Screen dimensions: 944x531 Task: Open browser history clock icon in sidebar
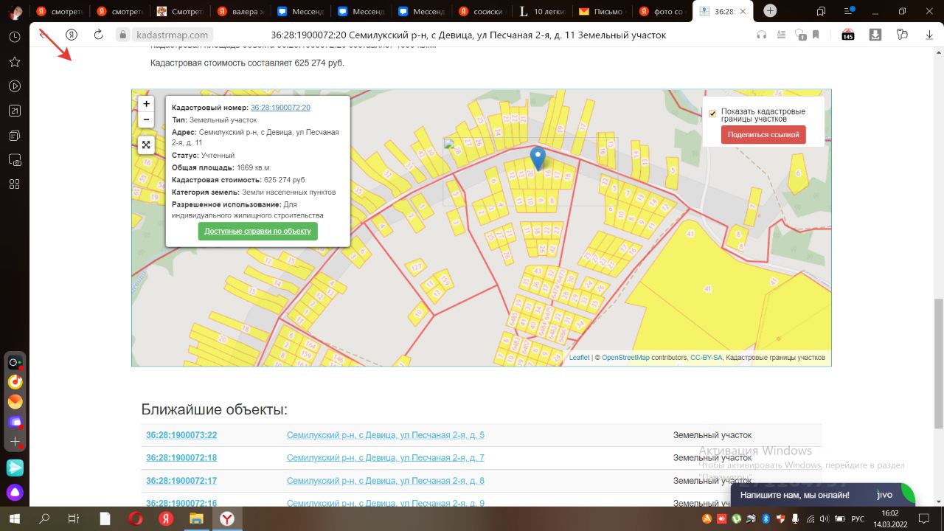tap(15, 37)
